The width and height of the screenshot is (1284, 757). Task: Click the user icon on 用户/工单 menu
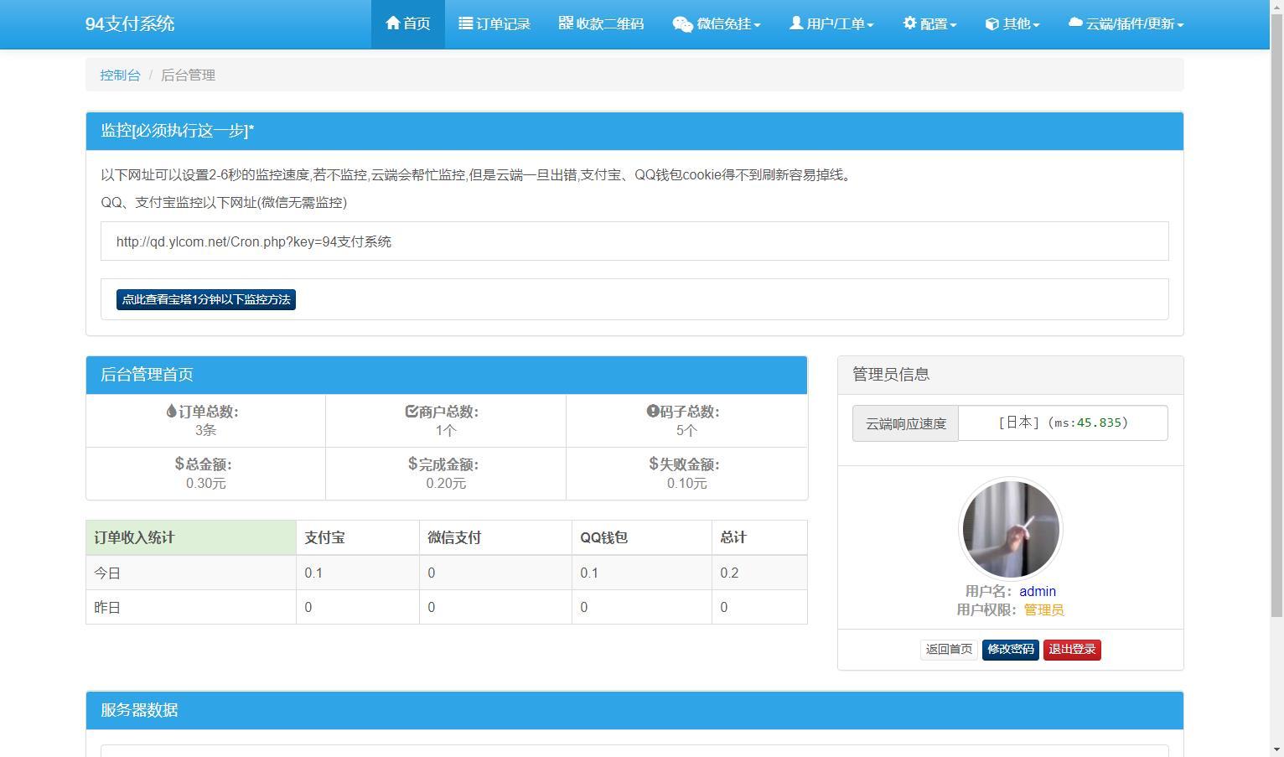(795, 23)
